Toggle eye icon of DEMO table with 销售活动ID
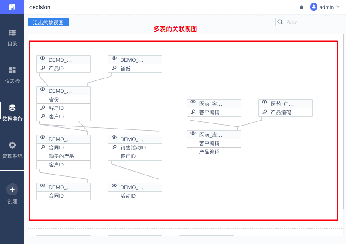This screenshot has height=244, width=346. click(x=114, y=138)
